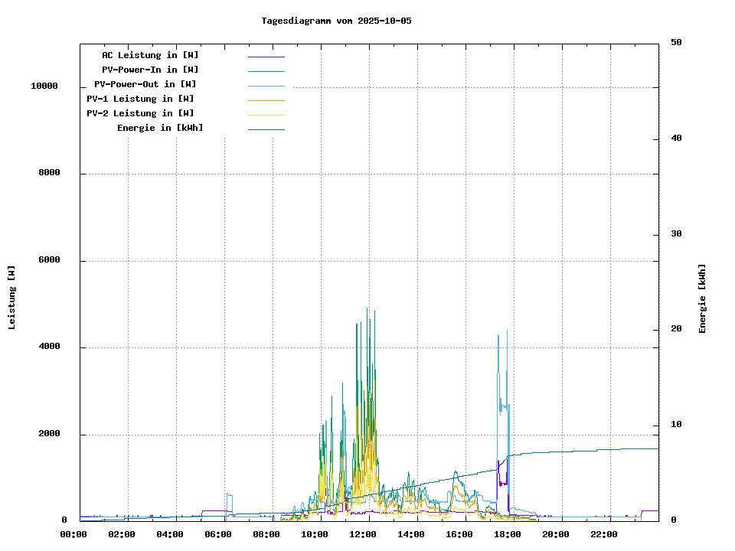Click the 18:00 time axis tick label
The width and height of the screenshot is (735, 551).
(x=508, y=534)
